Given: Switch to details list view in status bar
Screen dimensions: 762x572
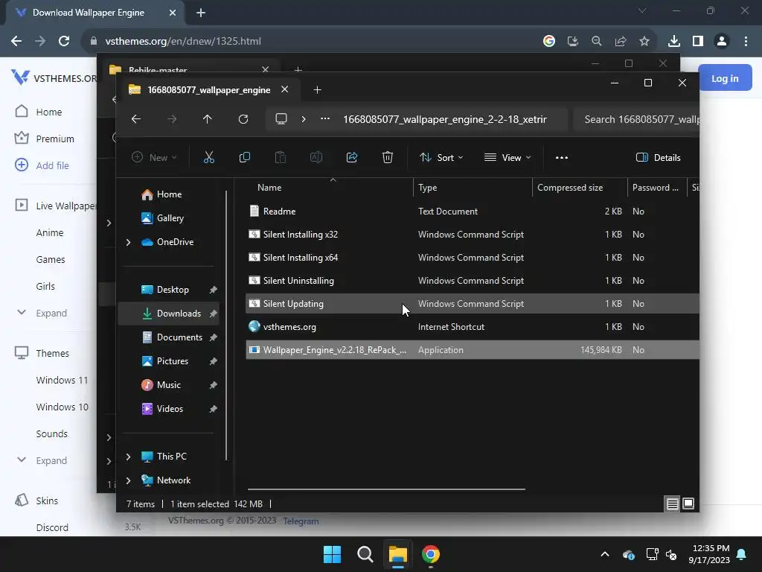Looking at the screenshot, I should pos(672,504).
